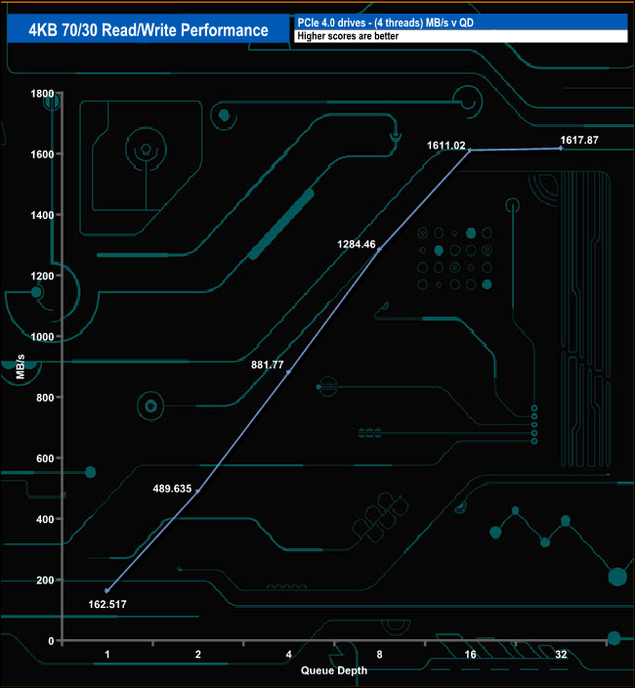Click the 1284.46 data label
This screenshot has height=688, width=635.
coord(357,244)
